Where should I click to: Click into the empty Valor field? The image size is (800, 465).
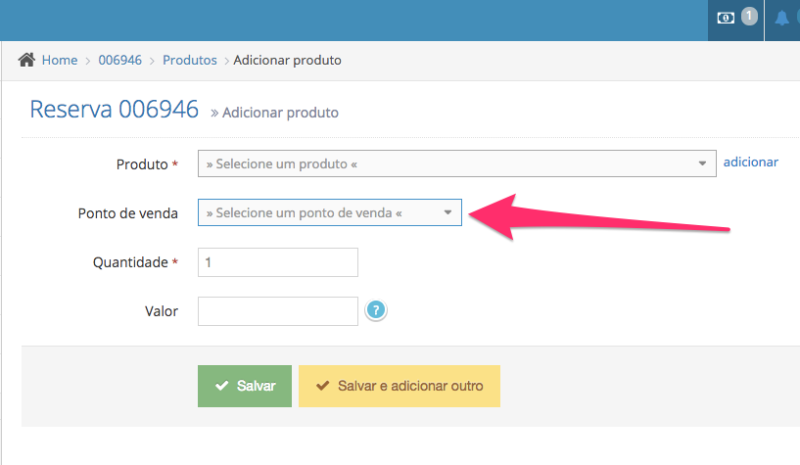coord(278,311)
